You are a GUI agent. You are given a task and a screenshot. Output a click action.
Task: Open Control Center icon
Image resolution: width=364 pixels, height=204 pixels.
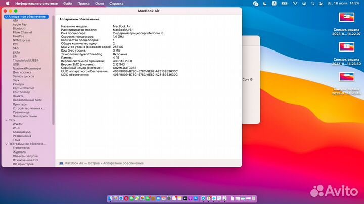(321, 3)
